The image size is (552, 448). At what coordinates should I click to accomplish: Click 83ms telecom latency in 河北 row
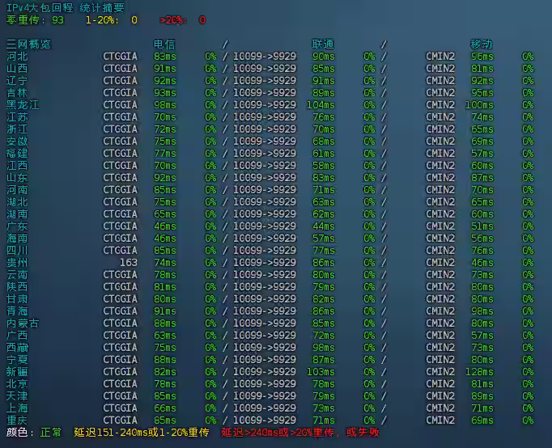(x=165, y=57)
